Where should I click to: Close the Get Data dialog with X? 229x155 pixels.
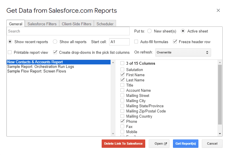tap(218, 10)
